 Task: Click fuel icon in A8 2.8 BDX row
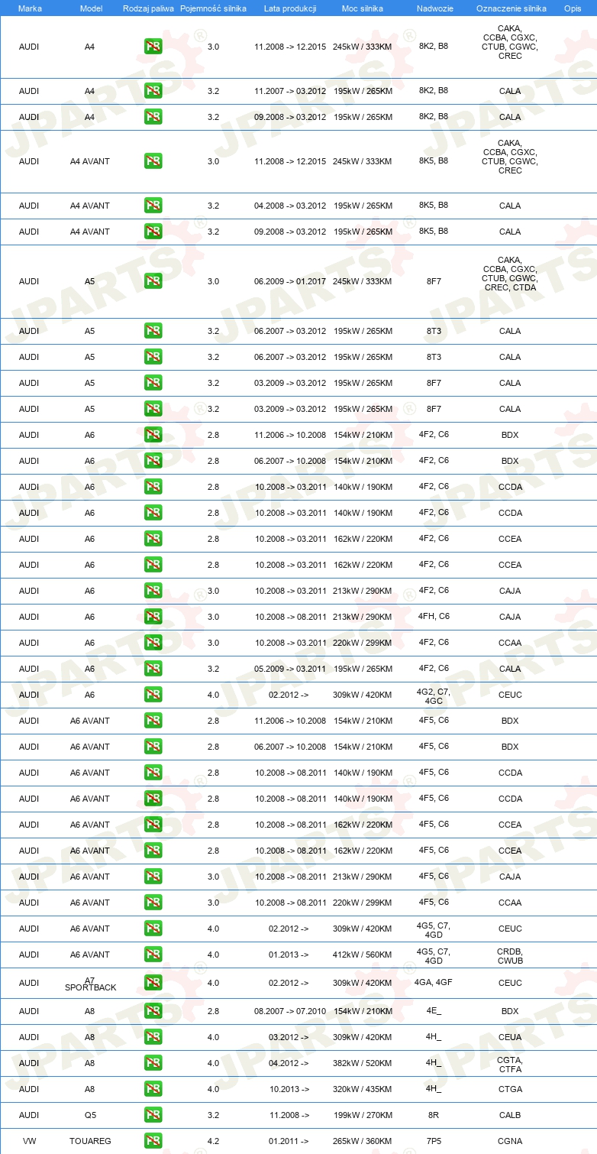click(153, 1011)
